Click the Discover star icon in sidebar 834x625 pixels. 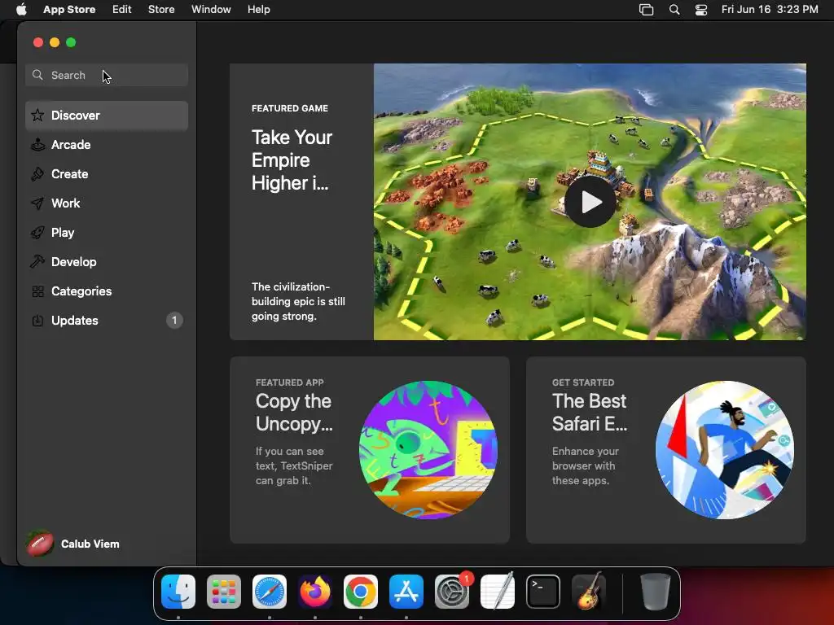coord(37,116)
